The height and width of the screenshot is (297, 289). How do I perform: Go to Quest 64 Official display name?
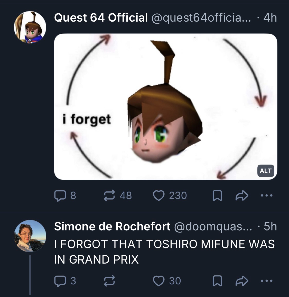click(101, 18)
